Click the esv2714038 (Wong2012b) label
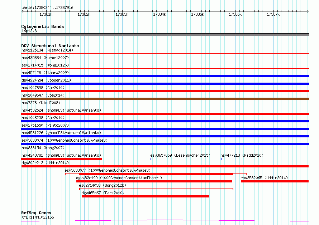 [x=103, y=185]
